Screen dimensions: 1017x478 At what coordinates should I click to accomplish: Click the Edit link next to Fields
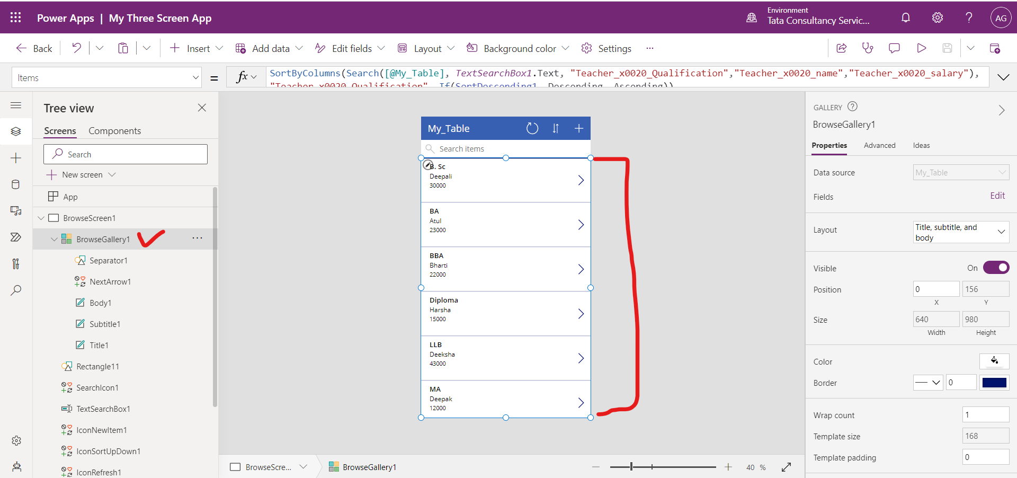pyautogui.click(x=997, y=196)
